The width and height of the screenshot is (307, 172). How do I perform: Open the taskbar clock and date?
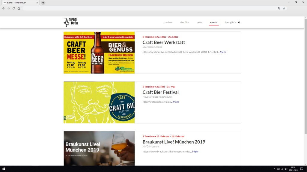(x=293, y=169)
